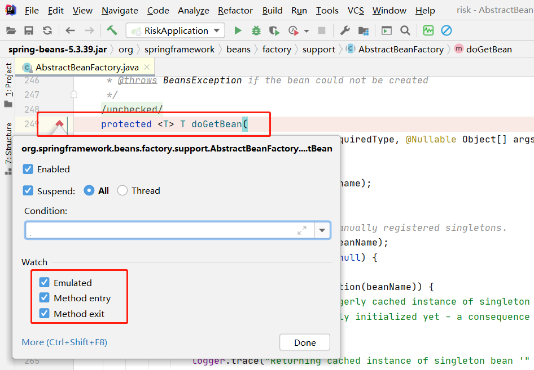534x370 pixels.
Task: Open the Build menu
Action: pos(273,11)
